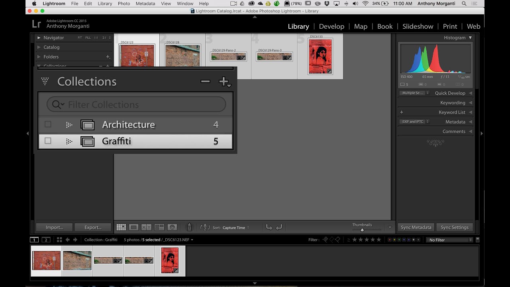Toggle the flagged-photos filter flag
The width and height of the screenshot is (510, 287).
(x=326, y=240)
